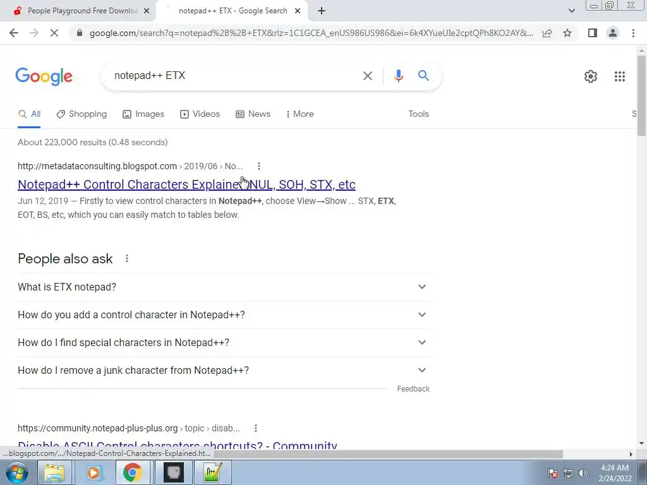Open Windows Explorer from taskbar
This screenshot has height=485, width=647.
point(55,472)
